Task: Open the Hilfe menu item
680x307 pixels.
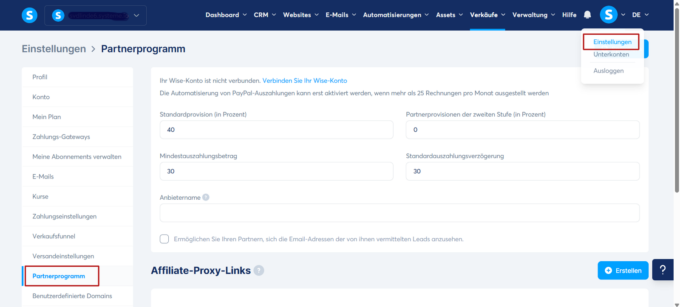Action: pos(569,15)
